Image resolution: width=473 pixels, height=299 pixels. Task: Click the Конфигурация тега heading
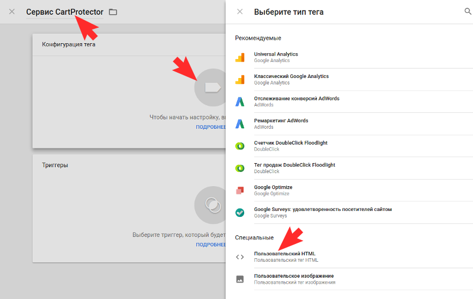coord(69,44)
